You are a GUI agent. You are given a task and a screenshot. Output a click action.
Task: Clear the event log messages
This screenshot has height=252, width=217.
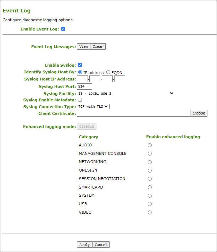(x=98, y=46)
